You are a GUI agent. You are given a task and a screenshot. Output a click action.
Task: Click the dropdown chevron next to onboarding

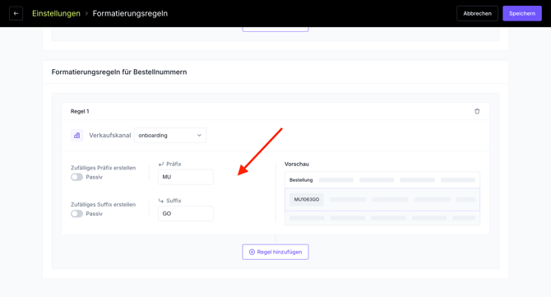[x=199, y=135]
